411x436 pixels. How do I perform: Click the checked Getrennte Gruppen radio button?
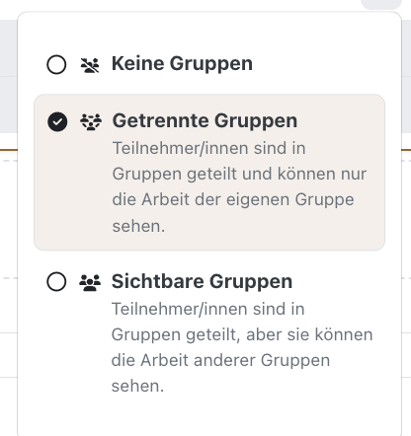pos(57,121)
